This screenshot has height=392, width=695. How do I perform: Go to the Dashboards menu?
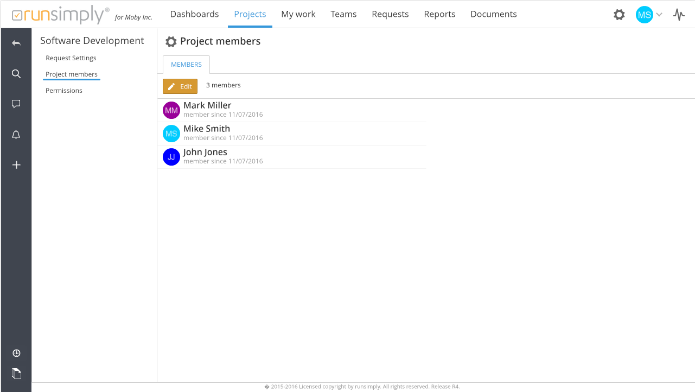194,14
